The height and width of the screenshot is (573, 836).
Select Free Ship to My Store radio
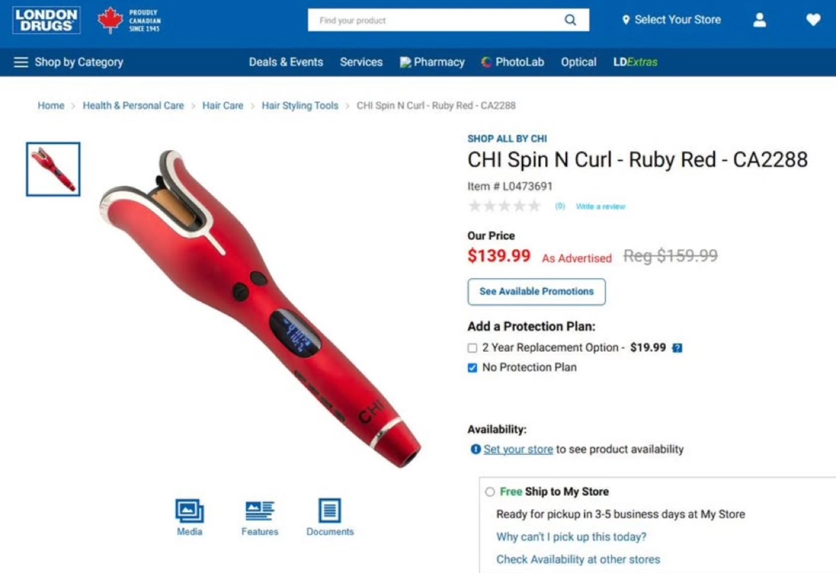coord(490,492)
